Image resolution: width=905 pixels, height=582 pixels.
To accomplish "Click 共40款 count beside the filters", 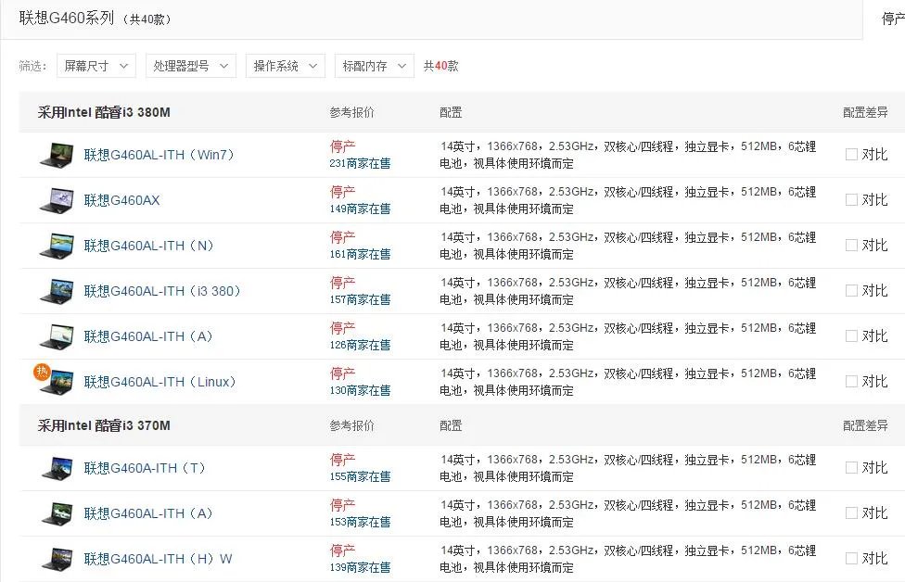I will [441, 66].
